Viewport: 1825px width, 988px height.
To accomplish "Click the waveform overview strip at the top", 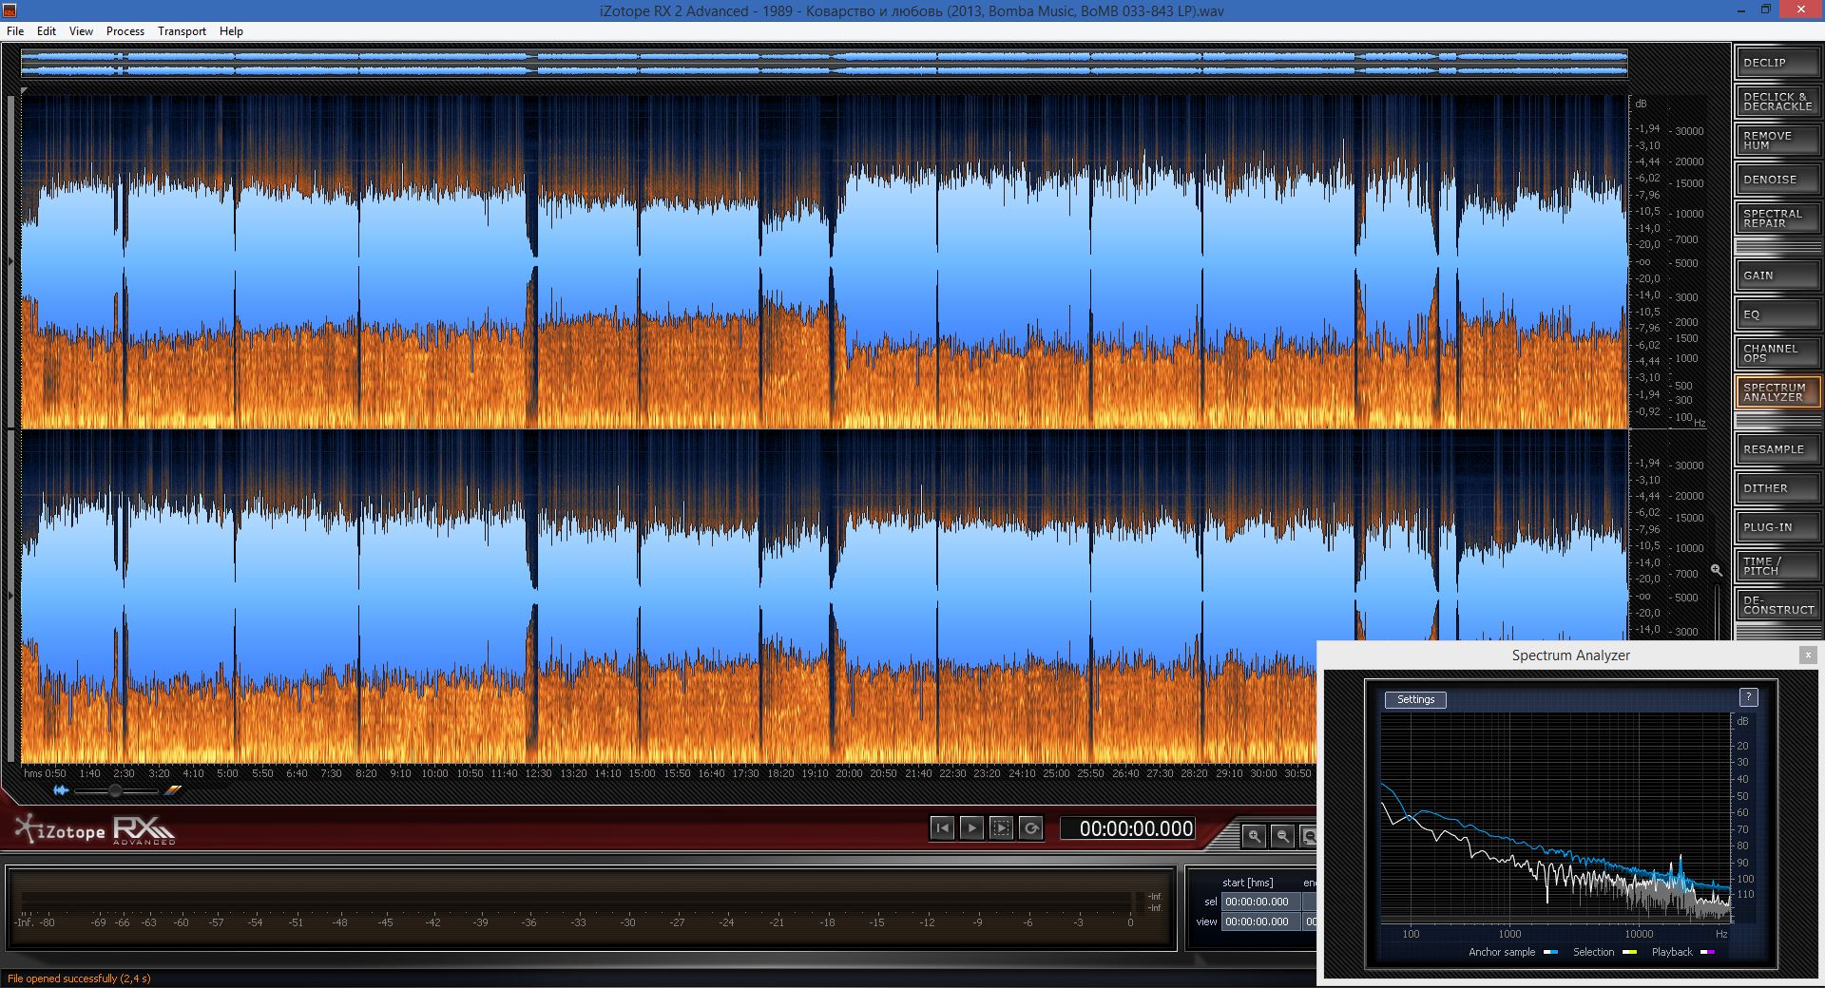I will tap(824, 64).
